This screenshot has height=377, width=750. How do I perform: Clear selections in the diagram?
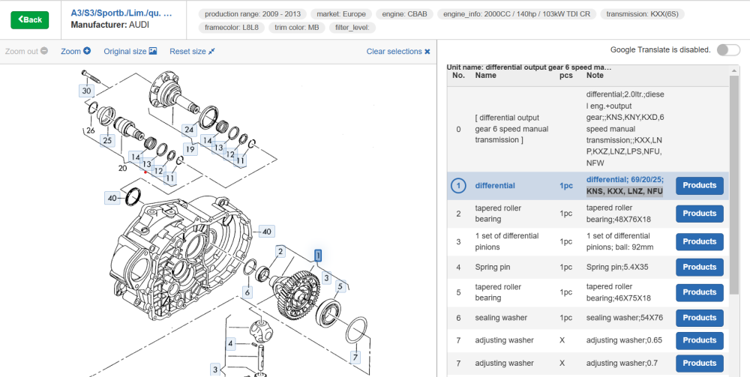pos(398,51)
